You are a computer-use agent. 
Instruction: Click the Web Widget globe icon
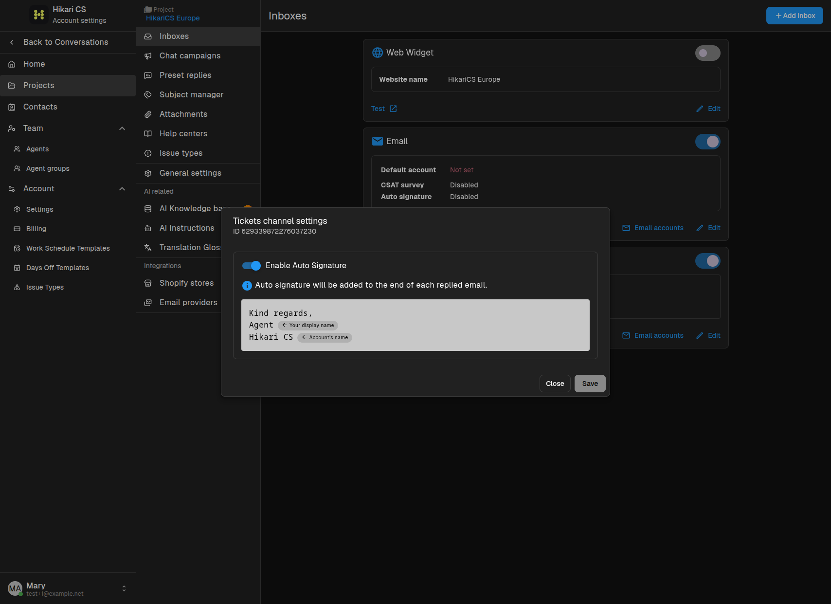pos(378,53)
